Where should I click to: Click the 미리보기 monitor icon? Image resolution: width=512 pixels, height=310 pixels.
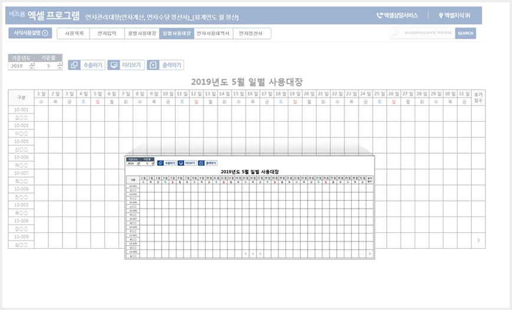pyautogui.click(x=114, y=65)
